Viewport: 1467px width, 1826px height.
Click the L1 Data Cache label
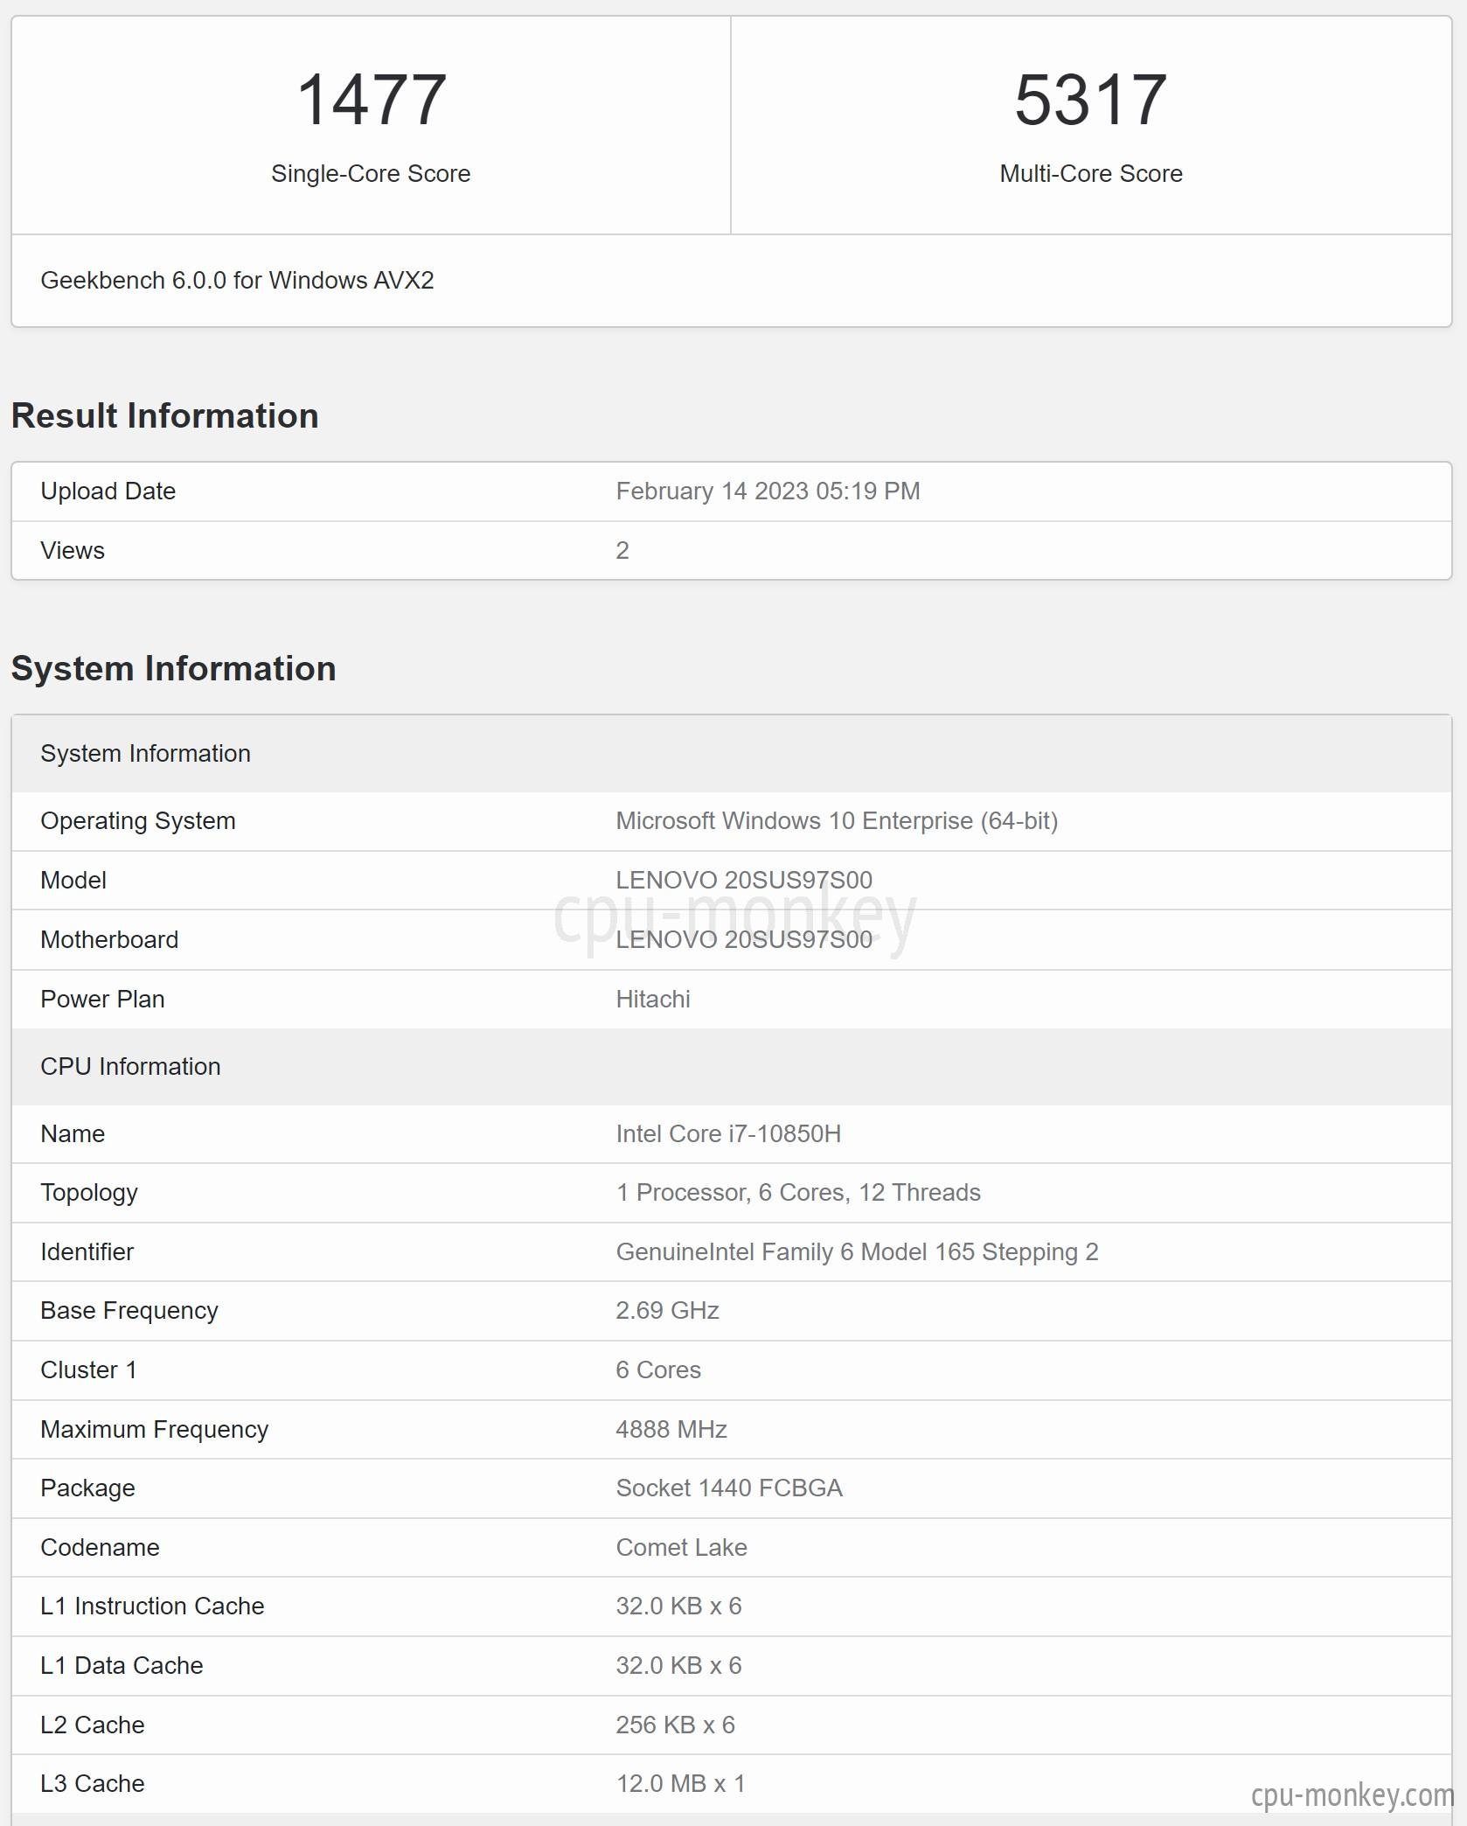(122, 1665)
